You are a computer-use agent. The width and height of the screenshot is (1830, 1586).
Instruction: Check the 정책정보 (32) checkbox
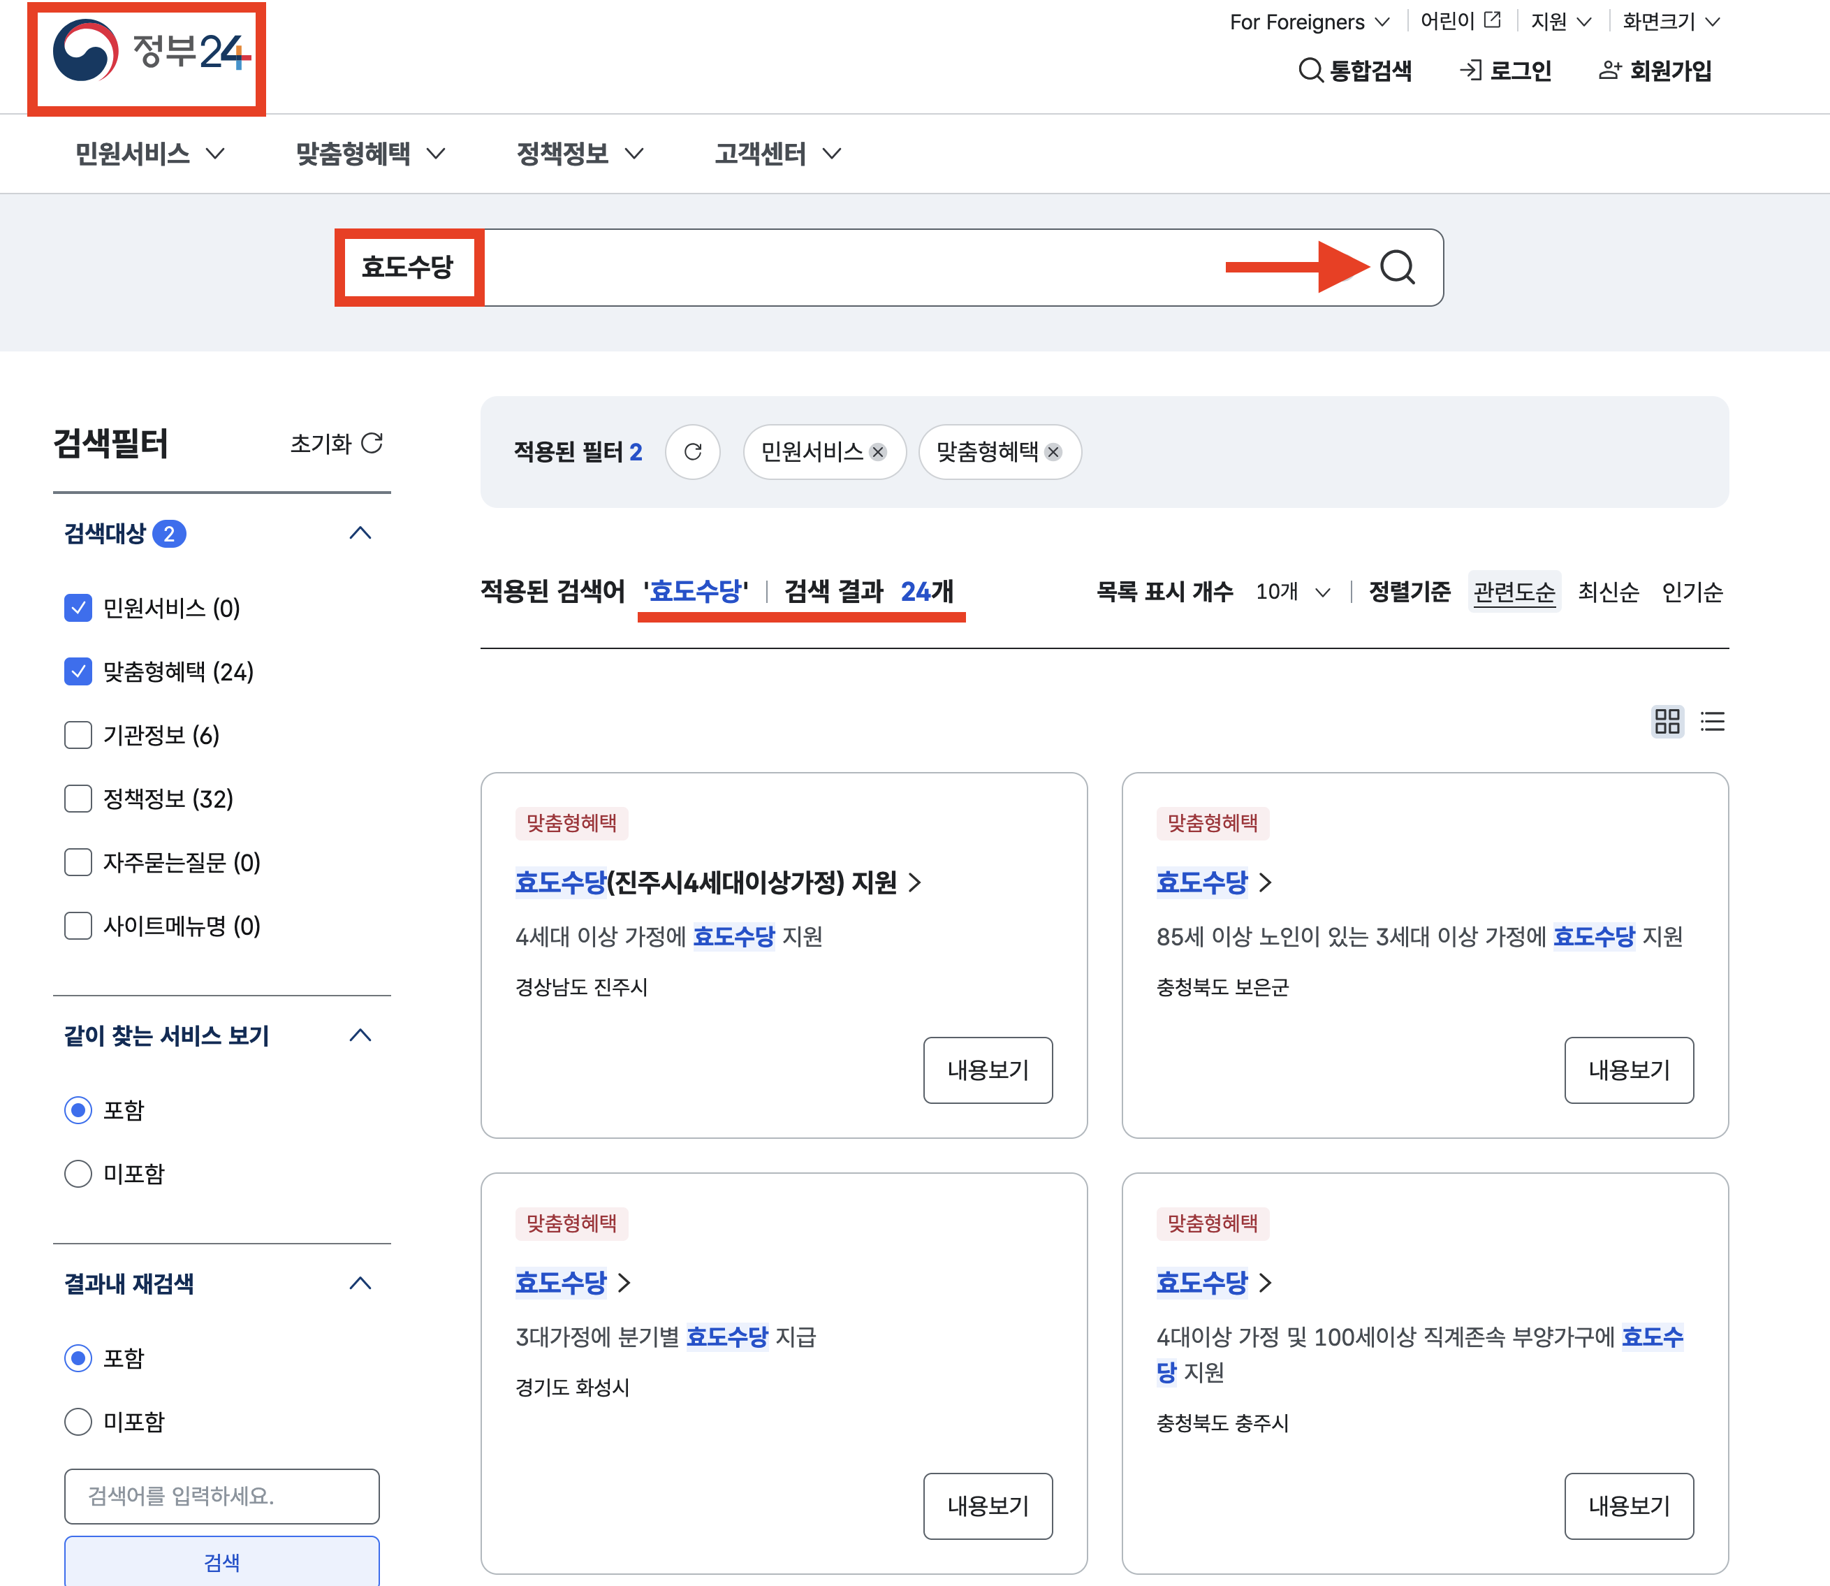pyautogui.click(x=78, y=799)
